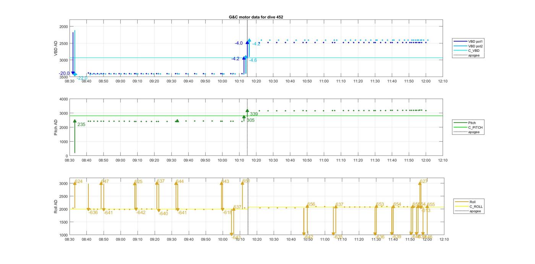Click the apogee dotted line in VBD plot
This screenshot has height=264, width=535.
(x=247, y=48)
